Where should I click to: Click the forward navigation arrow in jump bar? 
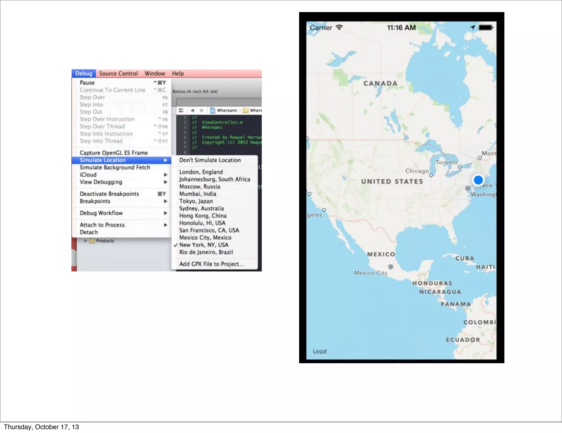pyautogui.click(x=202, y=110)
